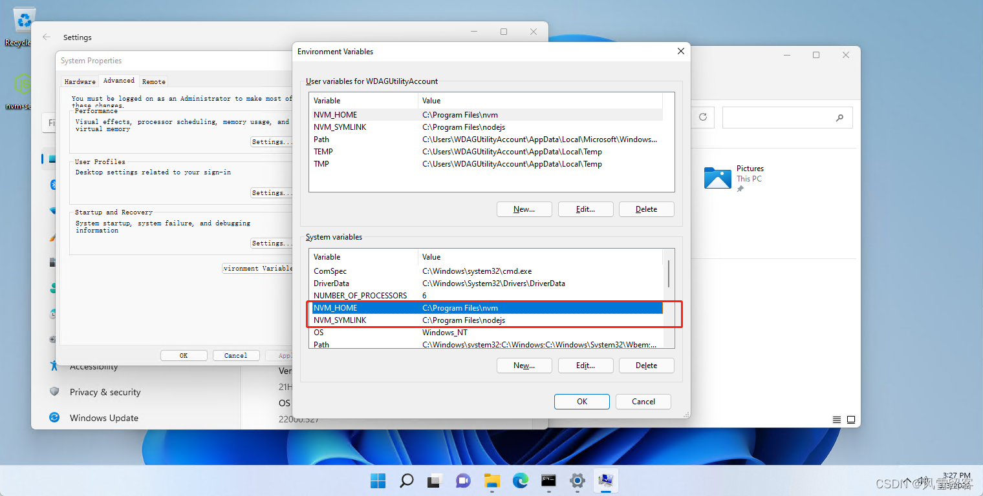Click Edit under System variables
983x496 pixels.
pos(585,366)
